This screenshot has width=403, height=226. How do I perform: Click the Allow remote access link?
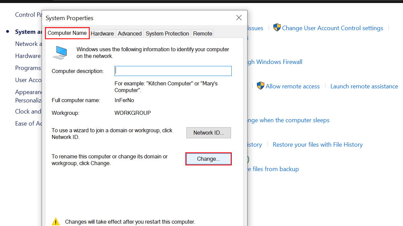293,86
